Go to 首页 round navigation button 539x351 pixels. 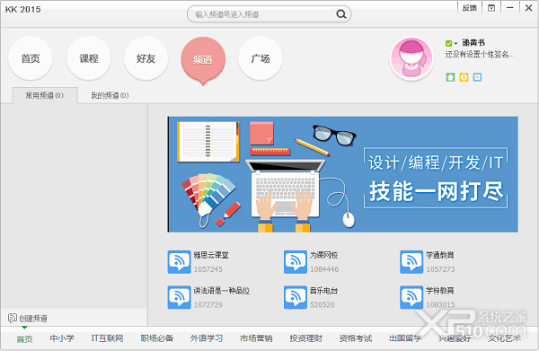click(x=31, y=58)
